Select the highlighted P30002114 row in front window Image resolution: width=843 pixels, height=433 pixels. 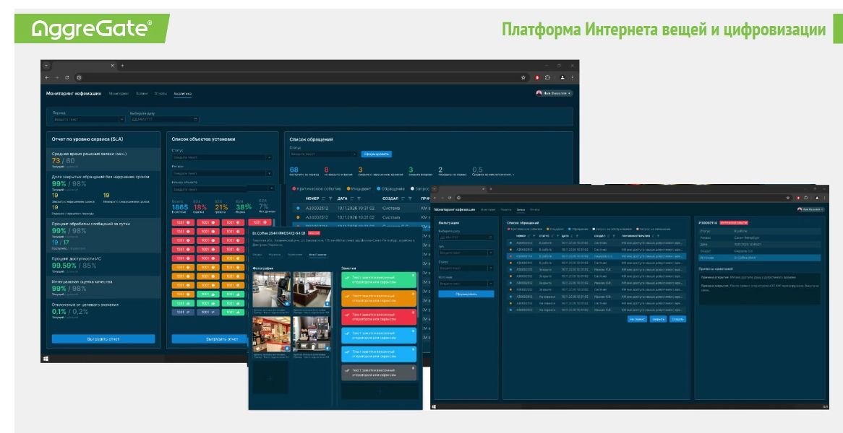(596, 256)
